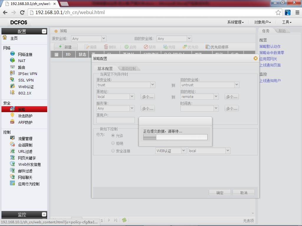Open the ARP防护 icon
This screenshot has width=302, height=226.
point(12,122)
